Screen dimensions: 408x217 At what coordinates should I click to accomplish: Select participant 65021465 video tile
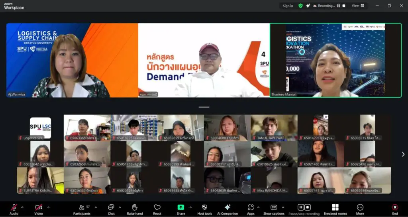(x=321, y=154)
